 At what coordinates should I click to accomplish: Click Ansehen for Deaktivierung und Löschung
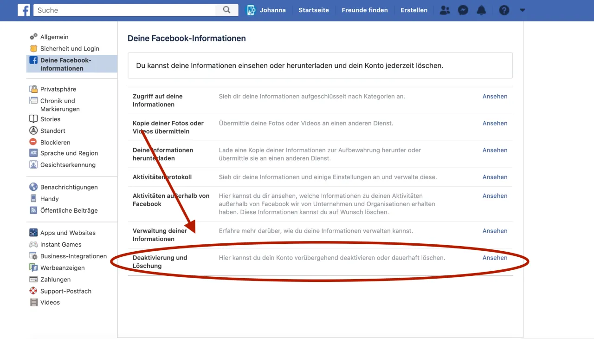(495, 258)
